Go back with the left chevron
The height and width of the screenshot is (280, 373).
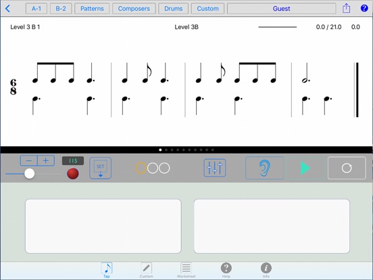click(x=7, y=9)
